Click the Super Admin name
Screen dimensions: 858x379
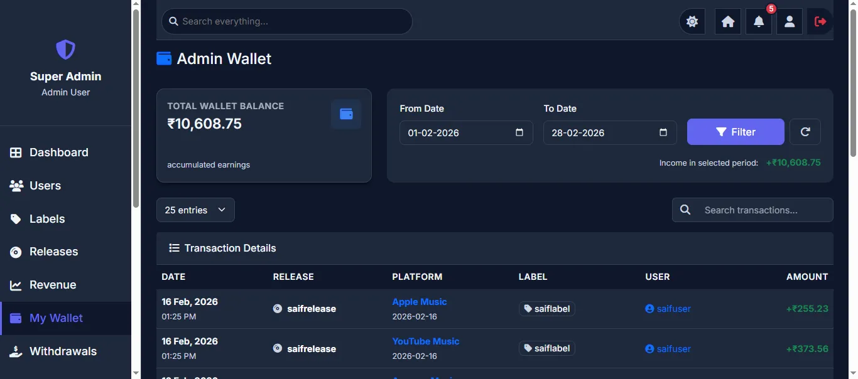65,77
